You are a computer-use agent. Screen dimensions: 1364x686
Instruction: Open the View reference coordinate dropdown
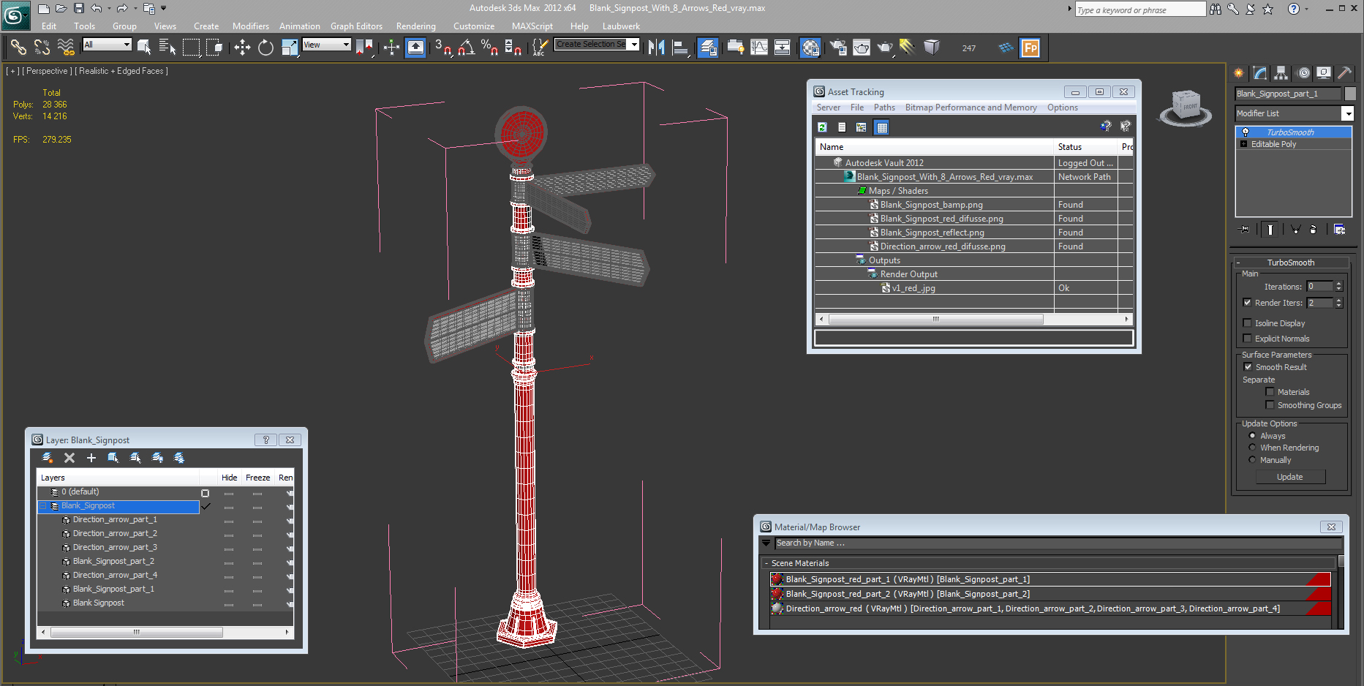[x=346, y=45]
